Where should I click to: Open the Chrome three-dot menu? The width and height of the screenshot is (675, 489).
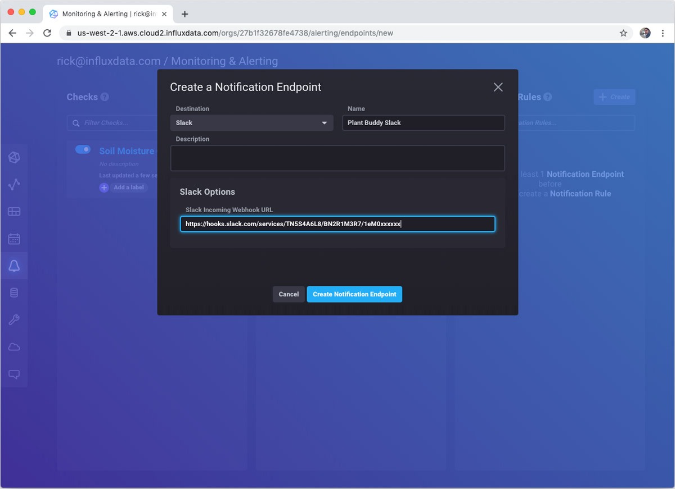click(x=663, y=33)
